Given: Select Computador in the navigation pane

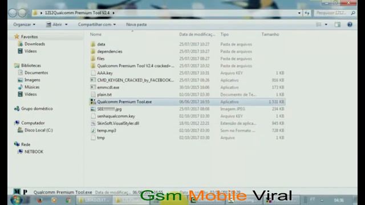Looking at the screenshot, I should click(33, 123).
